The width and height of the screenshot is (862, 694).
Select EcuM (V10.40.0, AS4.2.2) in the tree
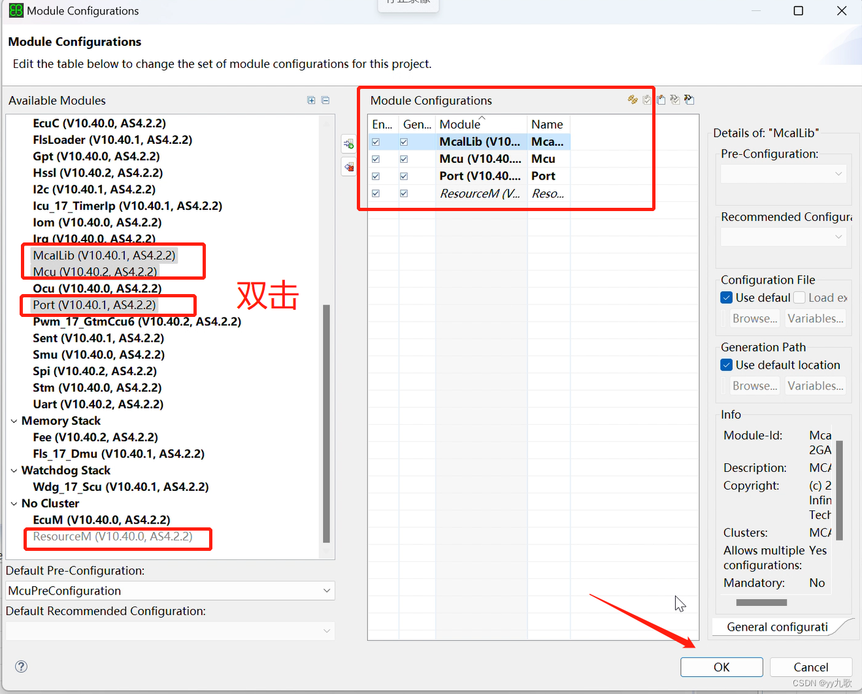point(101,520)
